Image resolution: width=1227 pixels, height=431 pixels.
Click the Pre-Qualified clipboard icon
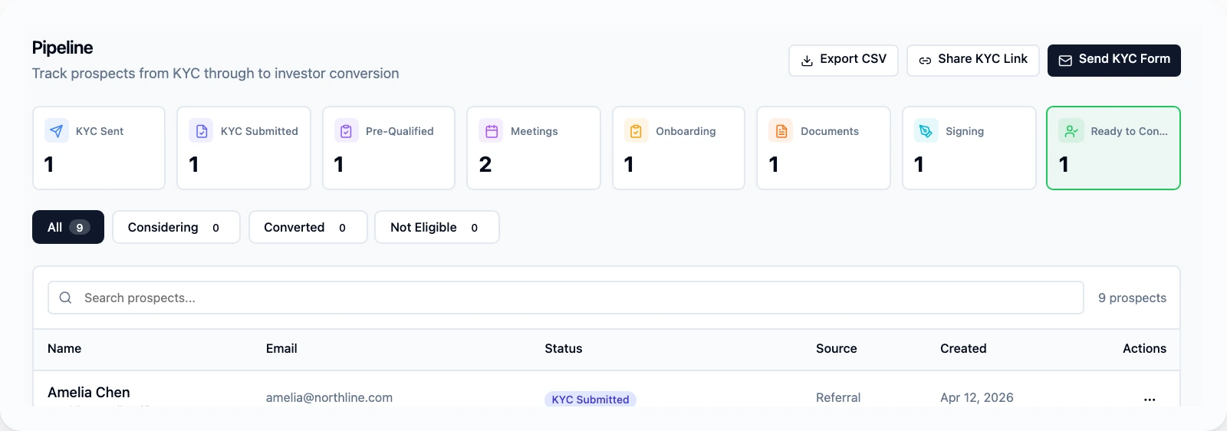(x=347, y=131)
